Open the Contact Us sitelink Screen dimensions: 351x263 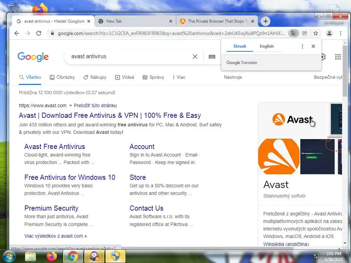[x=146, y=208]
